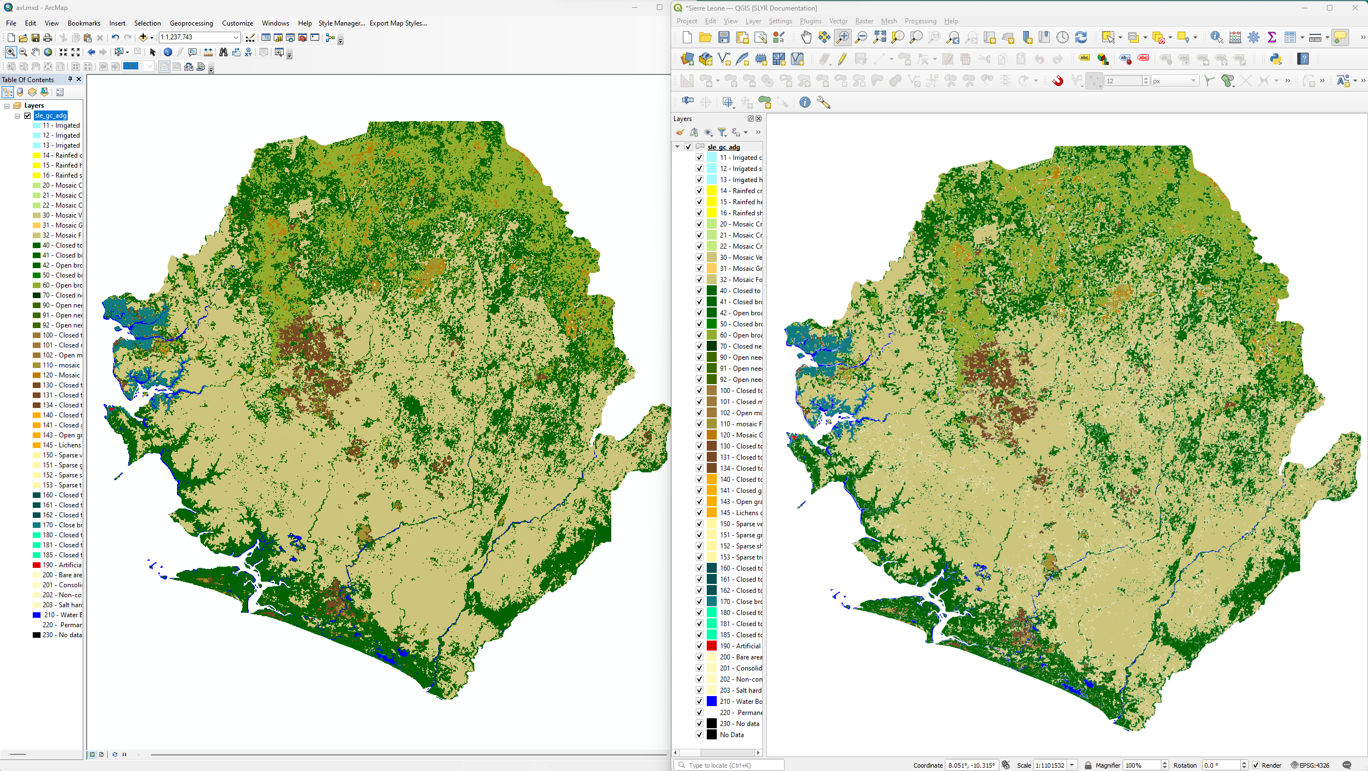
Task: Open QGIS Statistical Summary sigma icon
Action: (x=1272, y=37)
